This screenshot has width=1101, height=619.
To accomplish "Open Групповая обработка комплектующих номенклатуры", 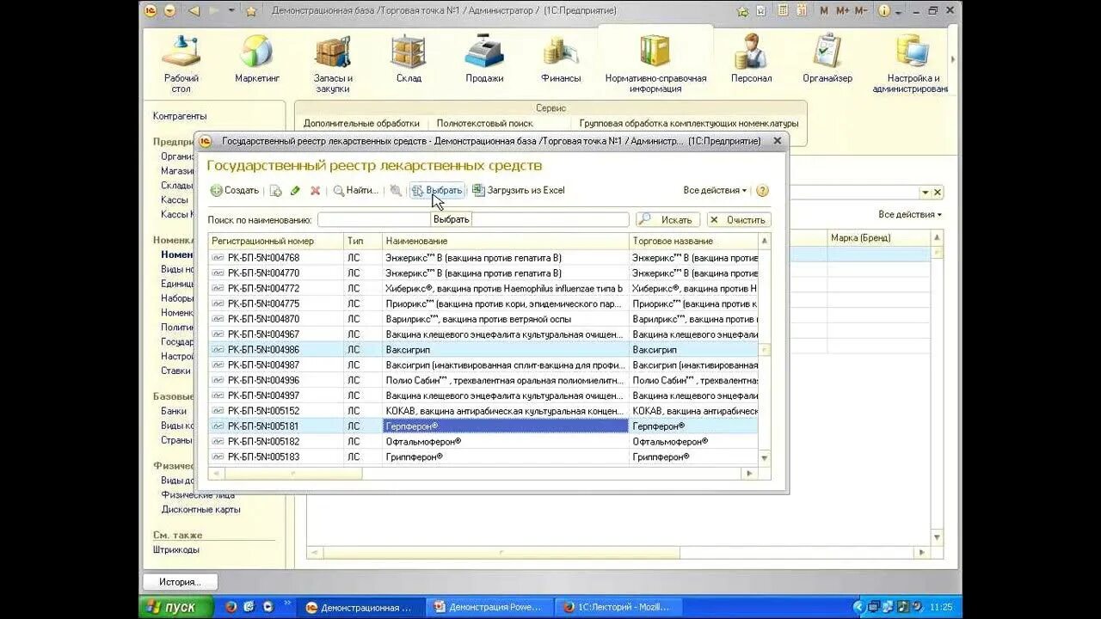I will click(x=689, y=124).
